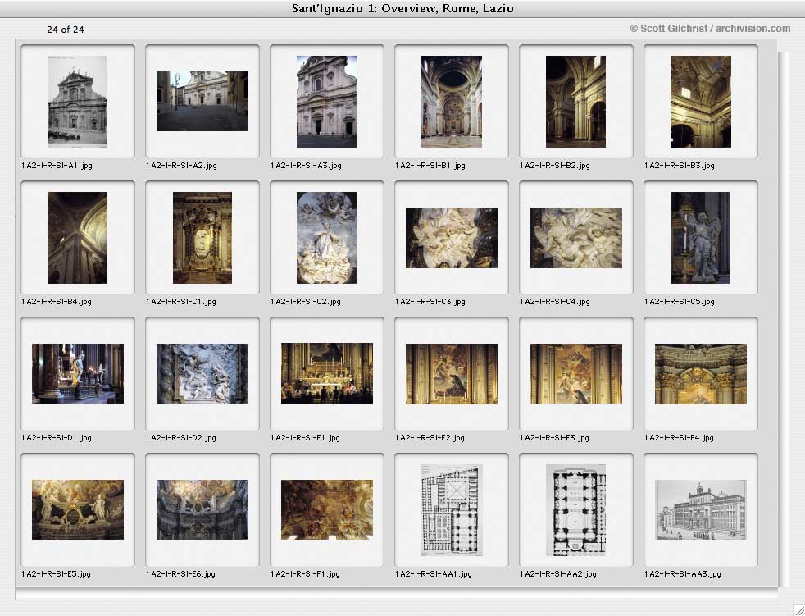Select thumbnail 1A2-I-R-SI-C5.jpg angel statue
This screenshot has width=805, height=616.
pyautogui.click(x=700, y=238)
